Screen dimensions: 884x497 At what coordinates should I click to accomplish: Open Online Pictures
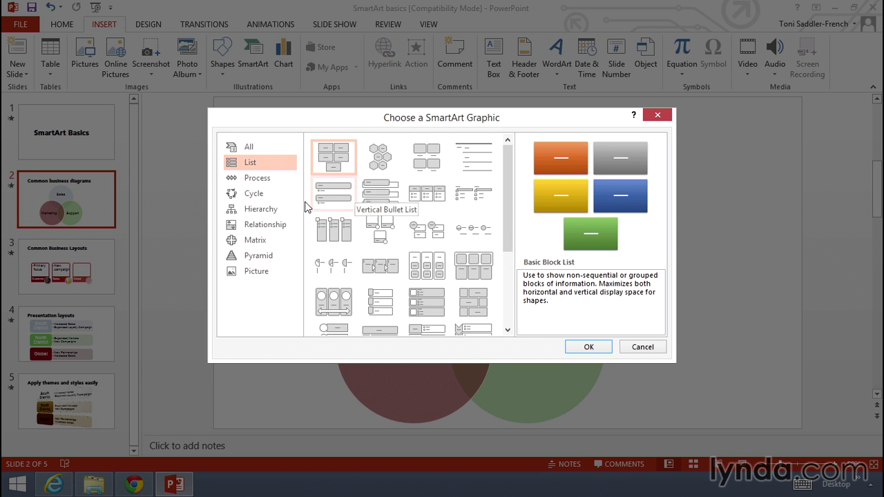[116, 57]
